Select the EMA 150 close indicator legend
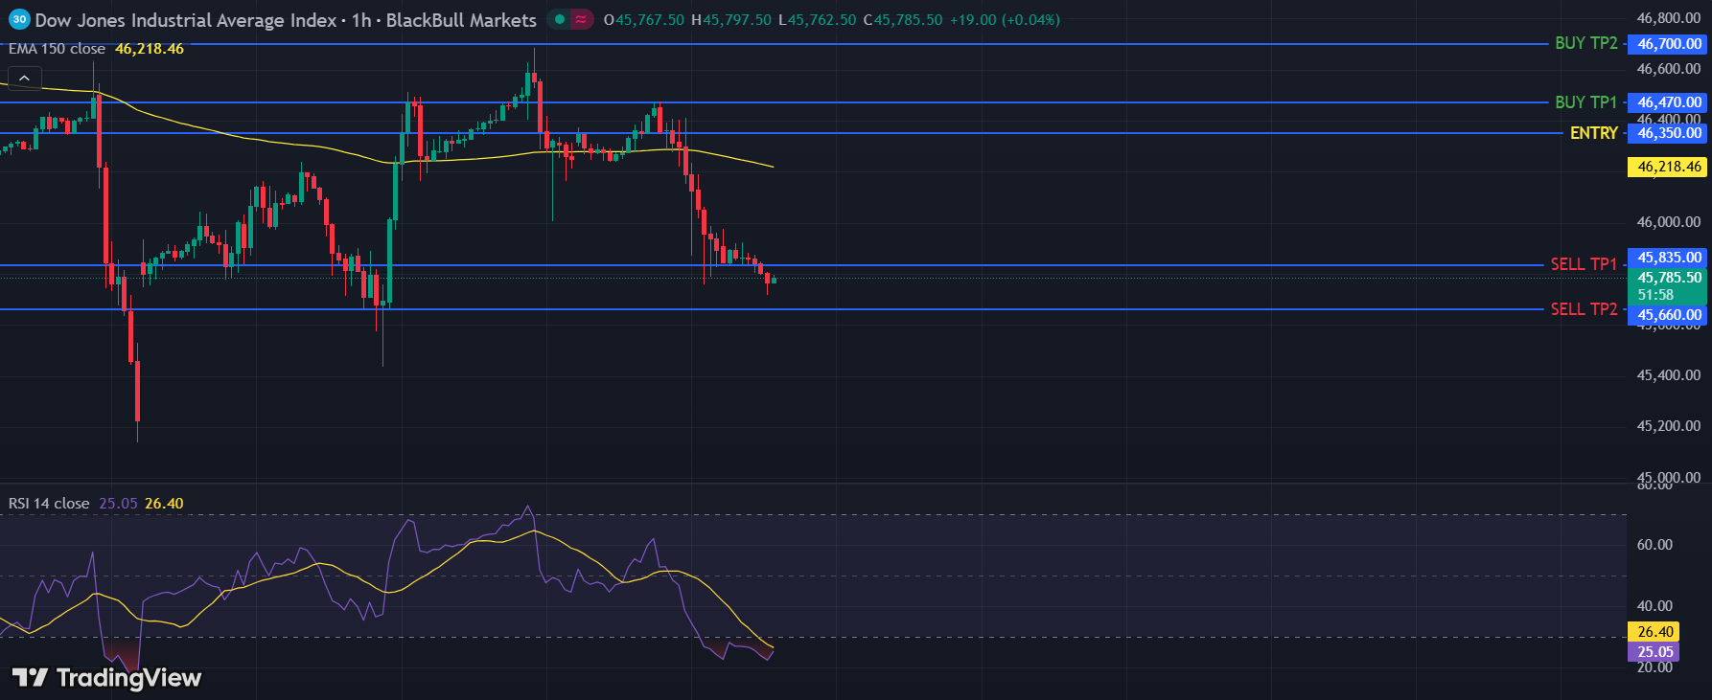This screenshot has width=1712, height=700. (x=58, y=49)
